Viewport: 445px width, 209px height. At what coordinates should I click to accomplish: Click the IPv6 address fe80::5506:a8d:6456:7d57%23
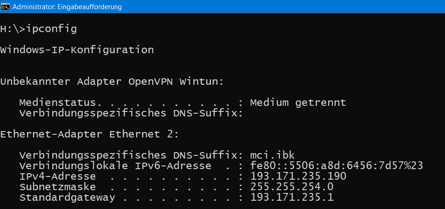point(336,165)
